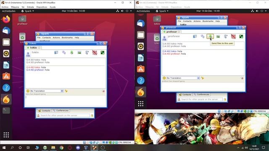This screenshot has width=269, height=151.
Task: Open the system status menu in right VM top bar
Action: (259, 11)
